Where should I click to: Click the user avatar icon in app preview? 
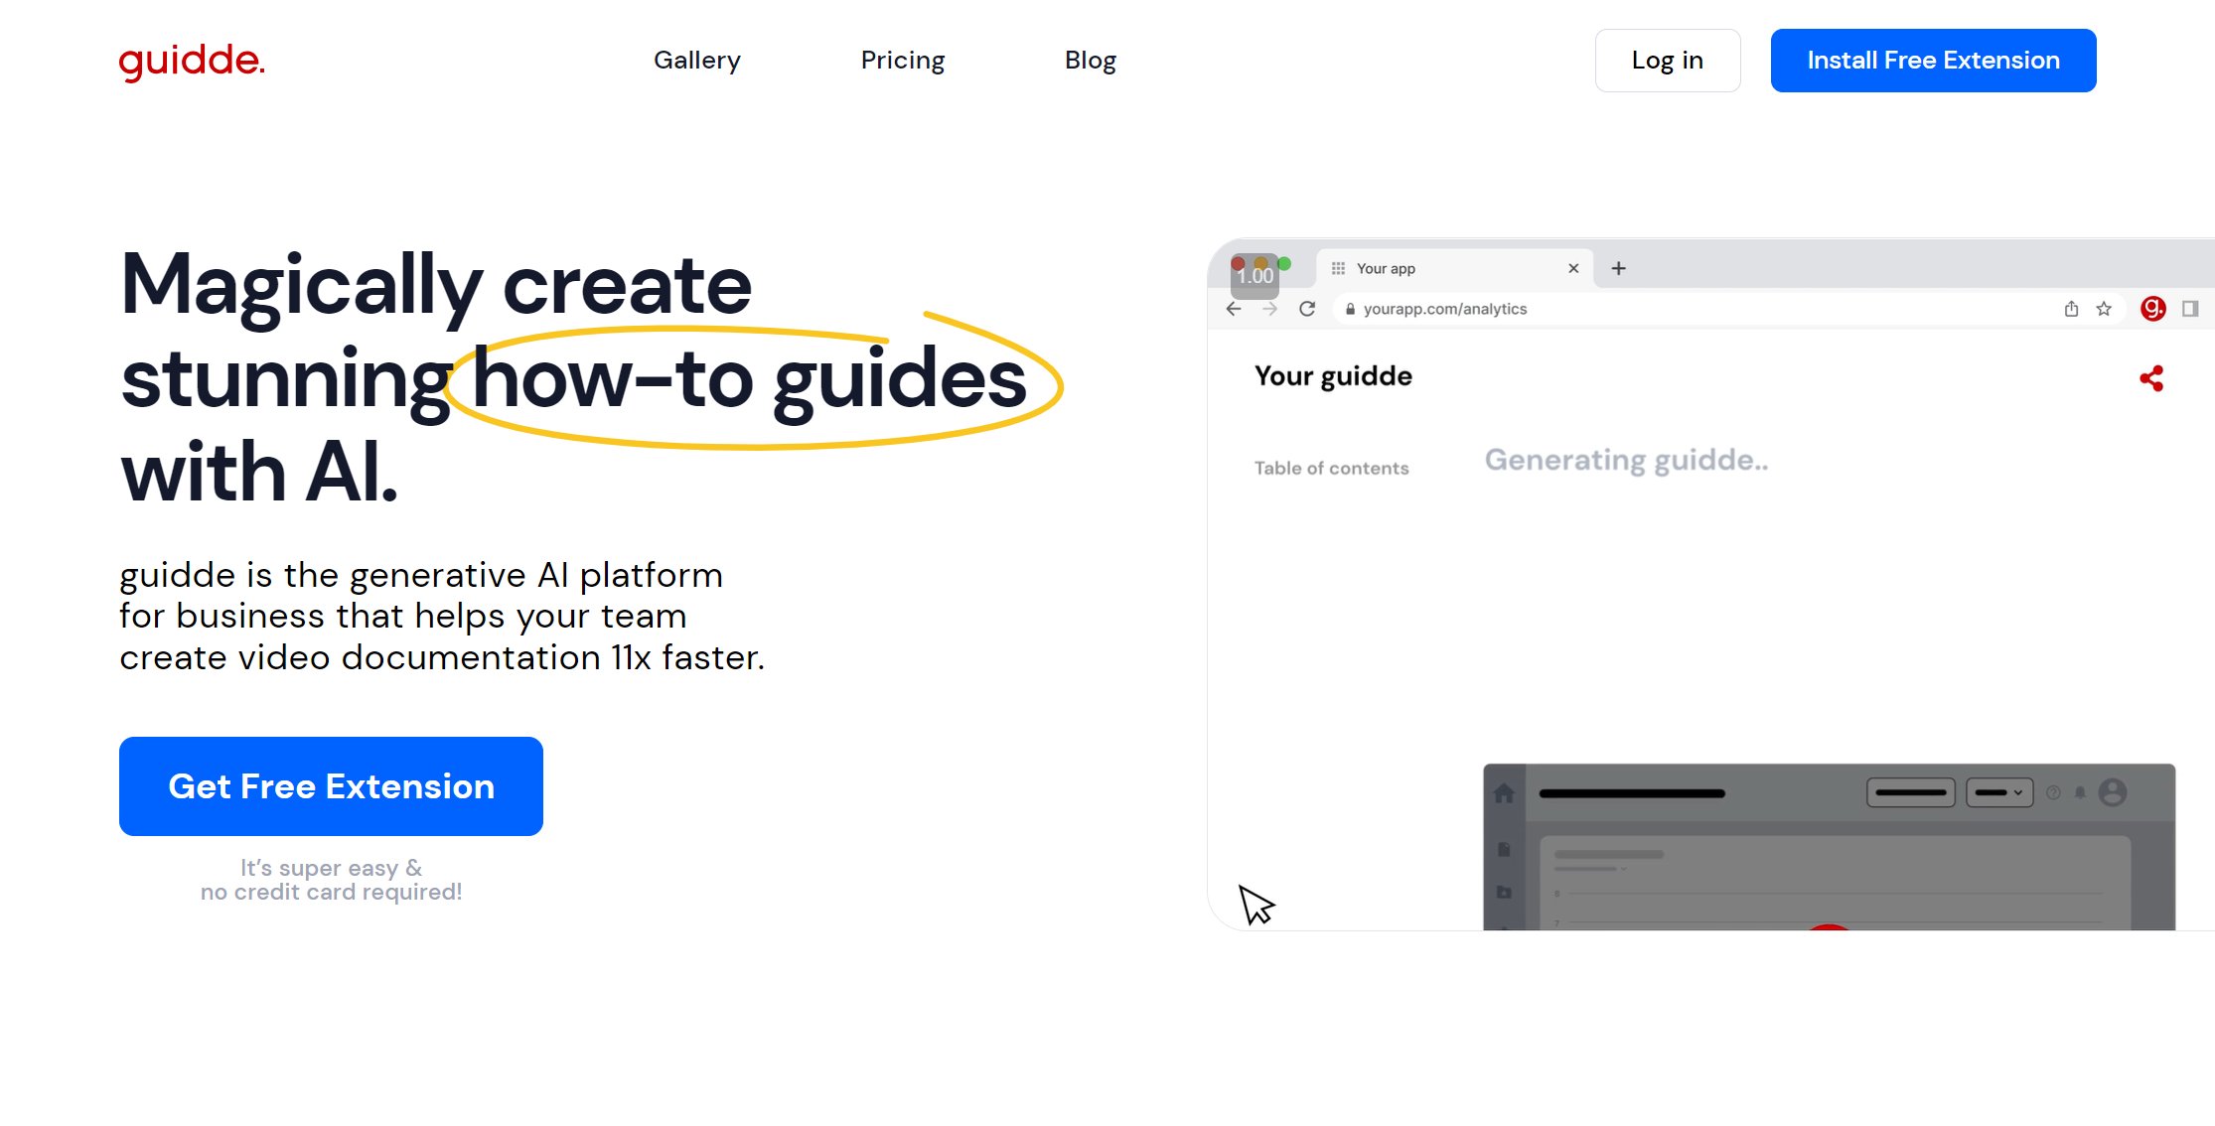click(2113, 792)
